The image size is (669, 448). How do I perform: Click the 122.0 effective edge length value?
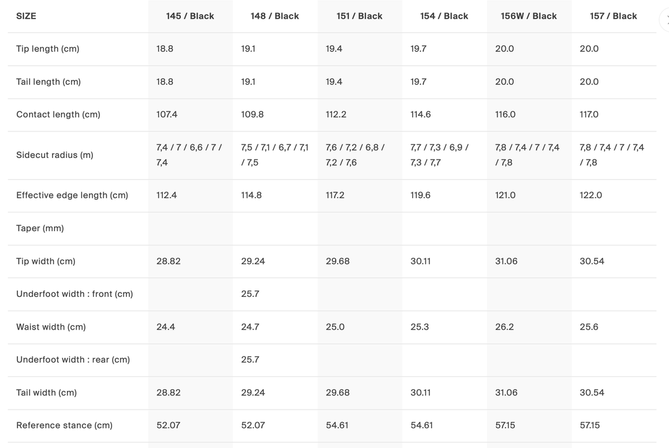(x=590, y=195)
